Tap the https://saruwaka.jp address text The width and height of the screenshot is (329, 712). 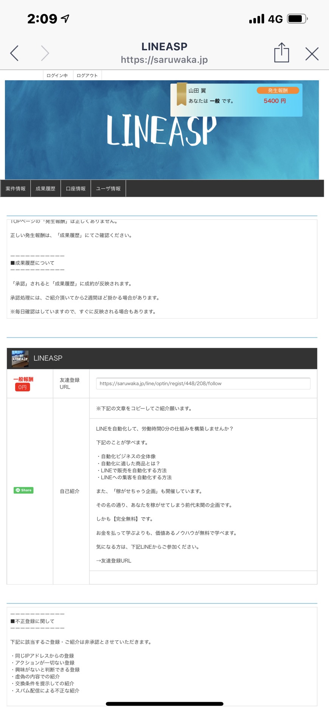pyautogui.click(x=164, y=60)
